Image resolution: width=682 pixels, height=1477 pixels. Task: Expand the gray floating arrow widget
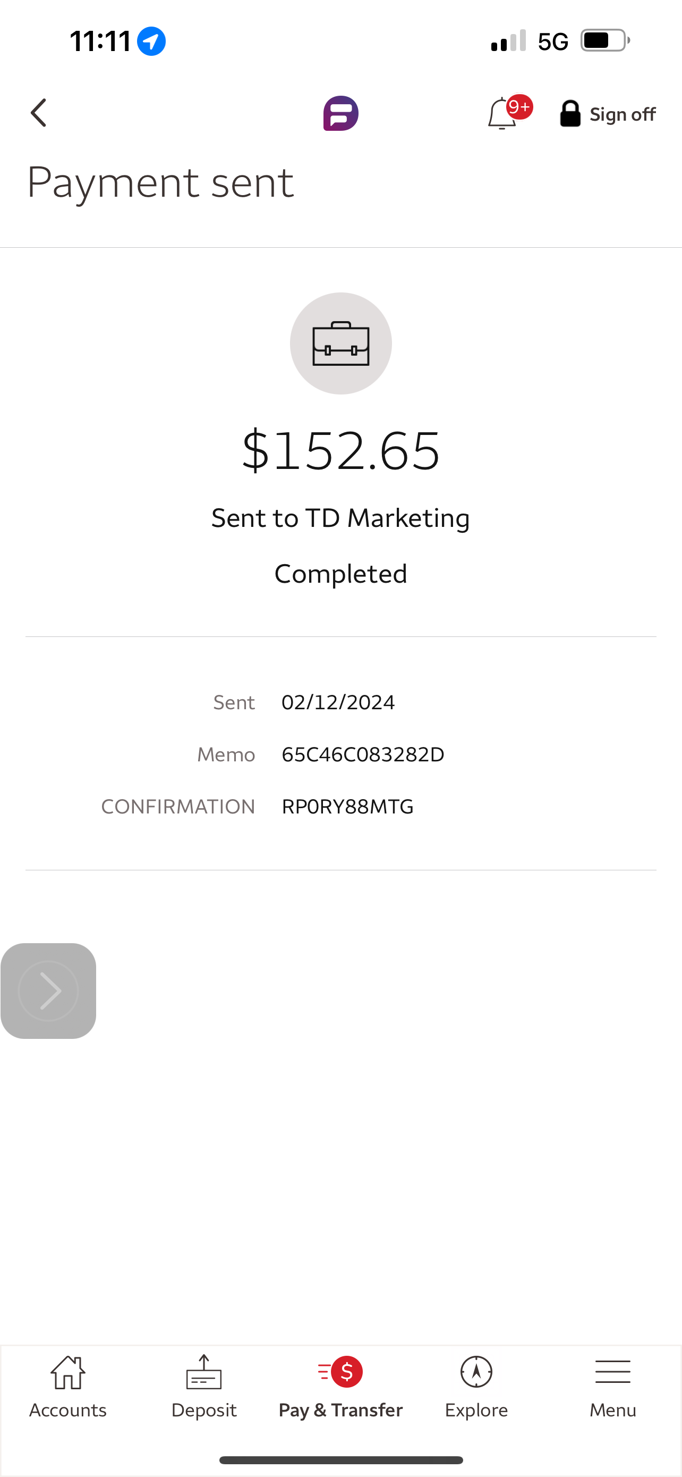[49, 991]
